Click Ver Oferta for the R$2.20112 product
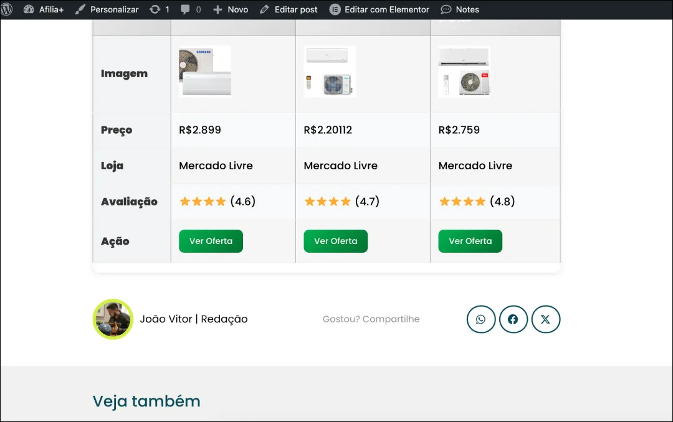Screen dimensions: 673x422 335,241
